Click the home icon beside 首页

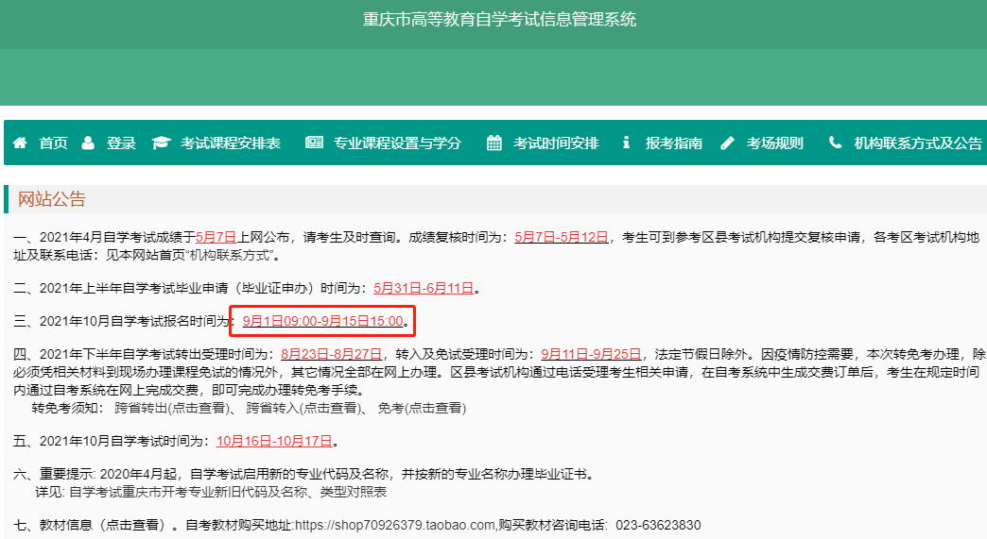(20, 143)
